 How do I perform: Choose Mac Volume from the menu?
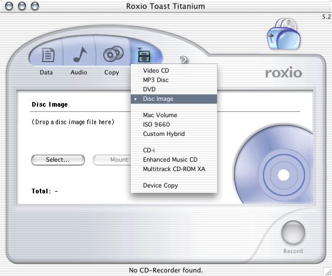pos(174,115)
